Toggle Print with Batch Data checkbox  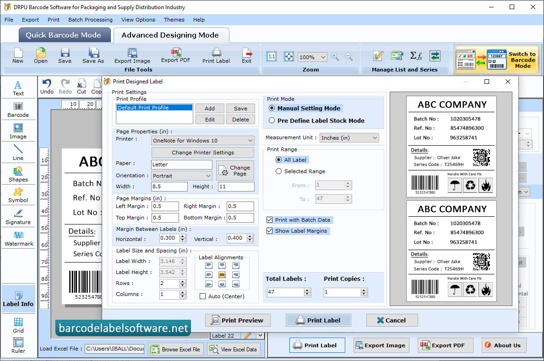tap(270, 220)
